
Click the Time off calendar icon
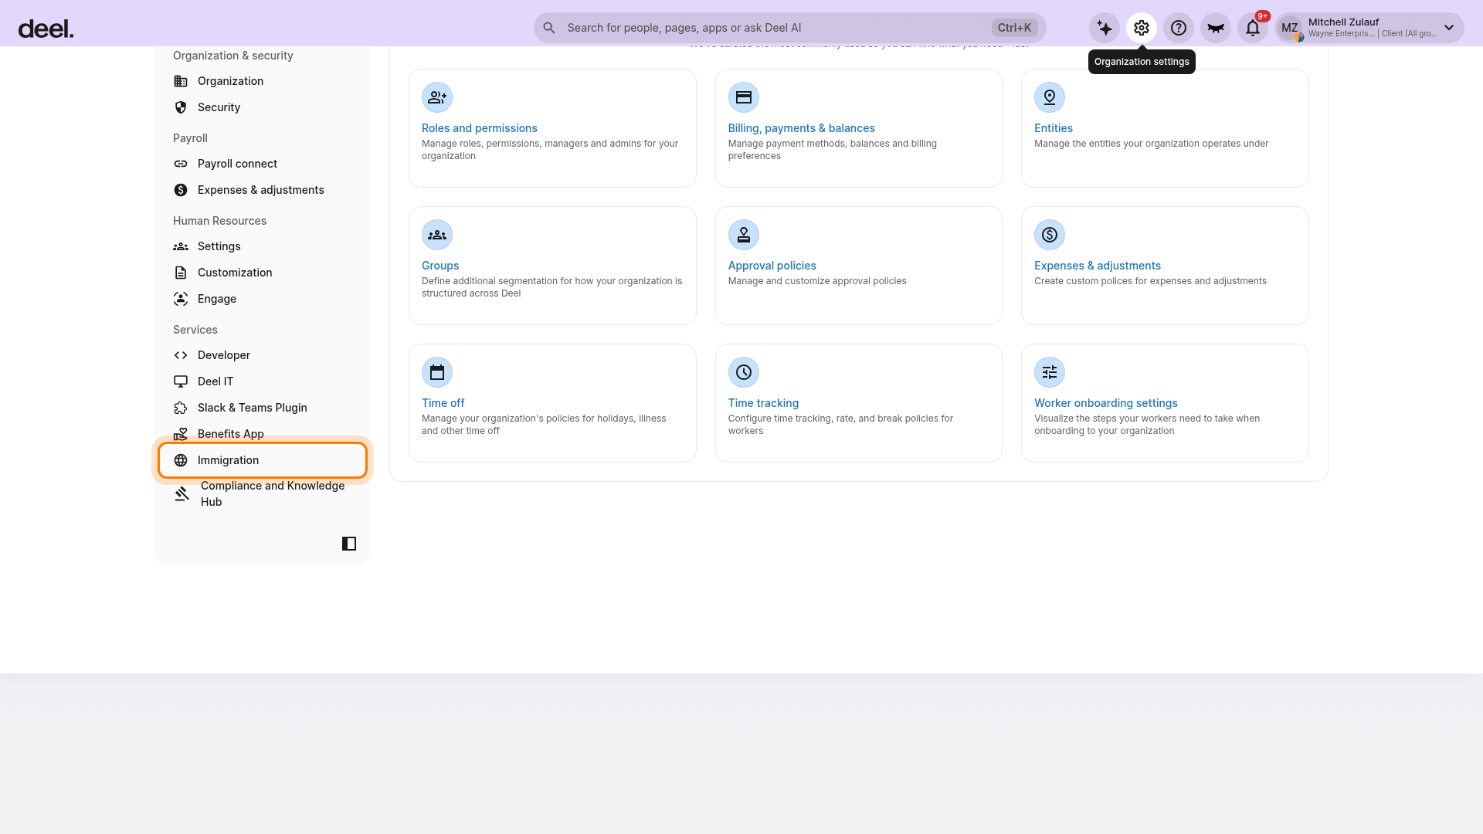tap(437, 372)
